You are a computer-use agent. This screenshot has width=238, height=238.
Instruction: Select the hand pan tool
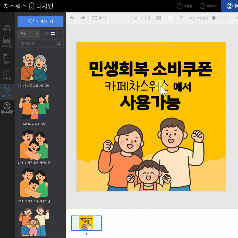tap(181, 18)
